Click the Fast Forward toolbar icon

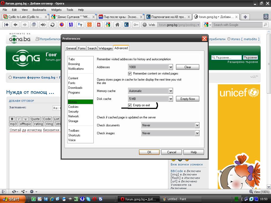point(43,25)
